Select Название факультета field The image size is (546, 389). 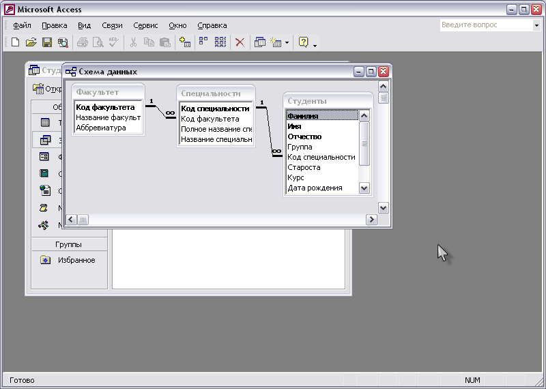coord(109,117)
